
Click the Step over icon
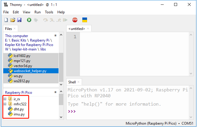(x=45, y=20)
